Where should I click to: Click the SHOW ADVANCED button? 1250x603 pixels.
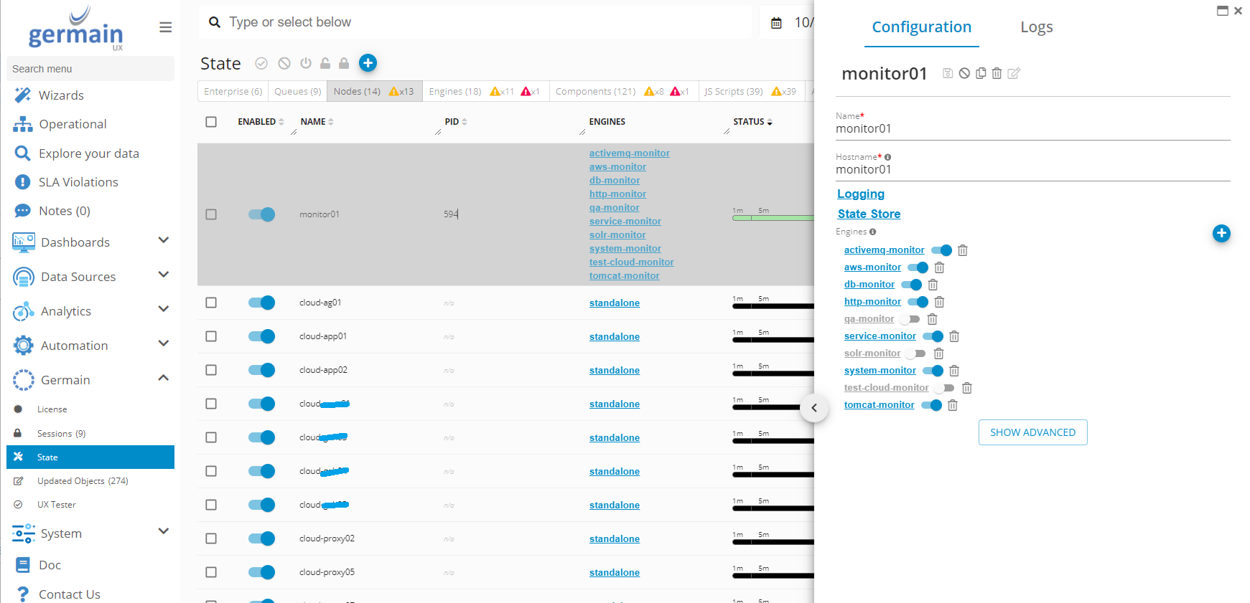coord(1032,432)
